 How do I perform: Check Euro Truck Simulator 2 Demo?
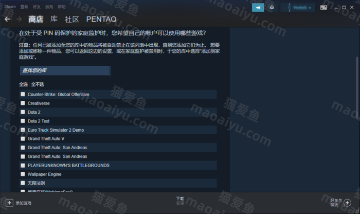click(x=23, y=130)
